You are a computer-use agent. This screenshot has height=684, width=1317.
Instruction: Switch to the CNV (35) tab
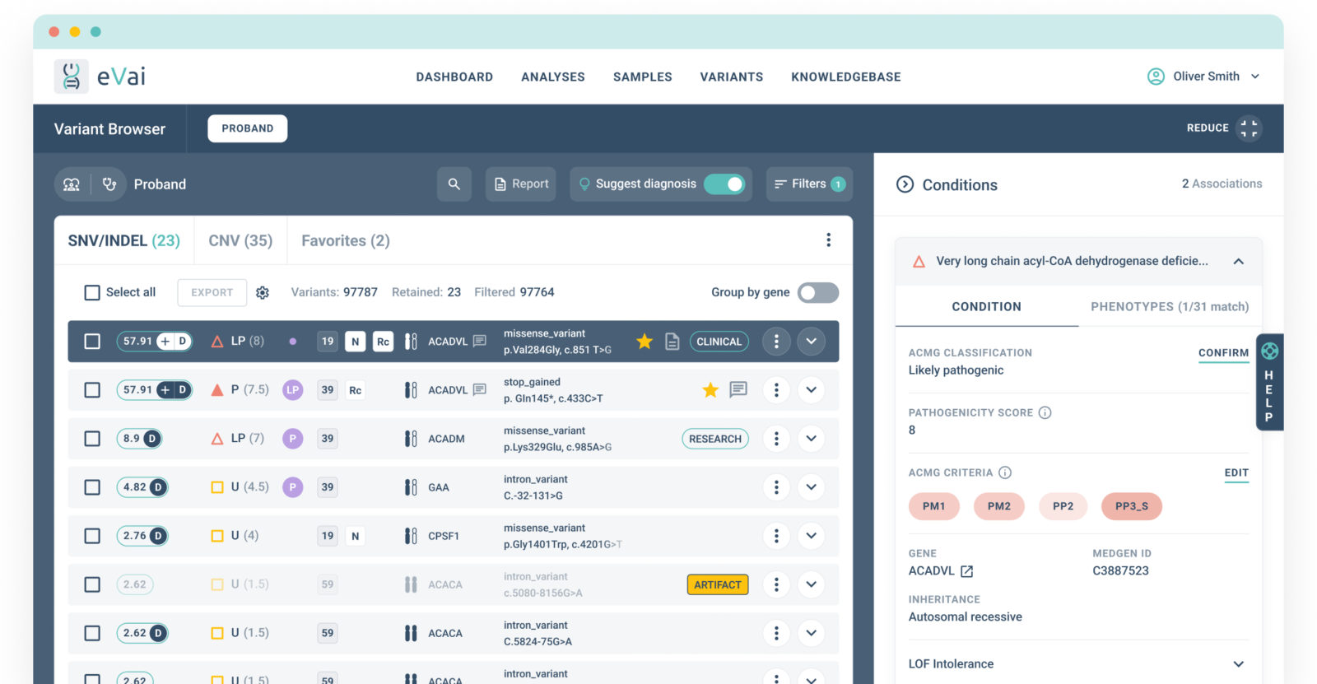coord(240,240)
